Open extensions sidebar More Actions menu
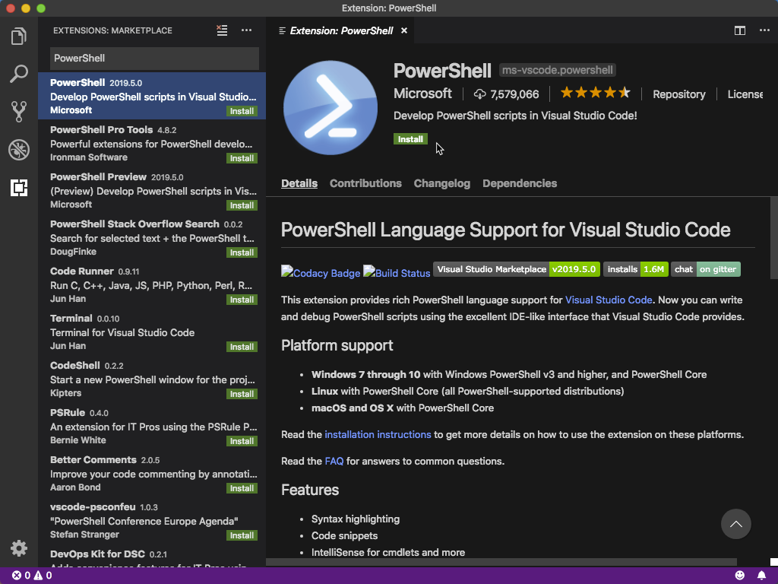 click(246, 30)
